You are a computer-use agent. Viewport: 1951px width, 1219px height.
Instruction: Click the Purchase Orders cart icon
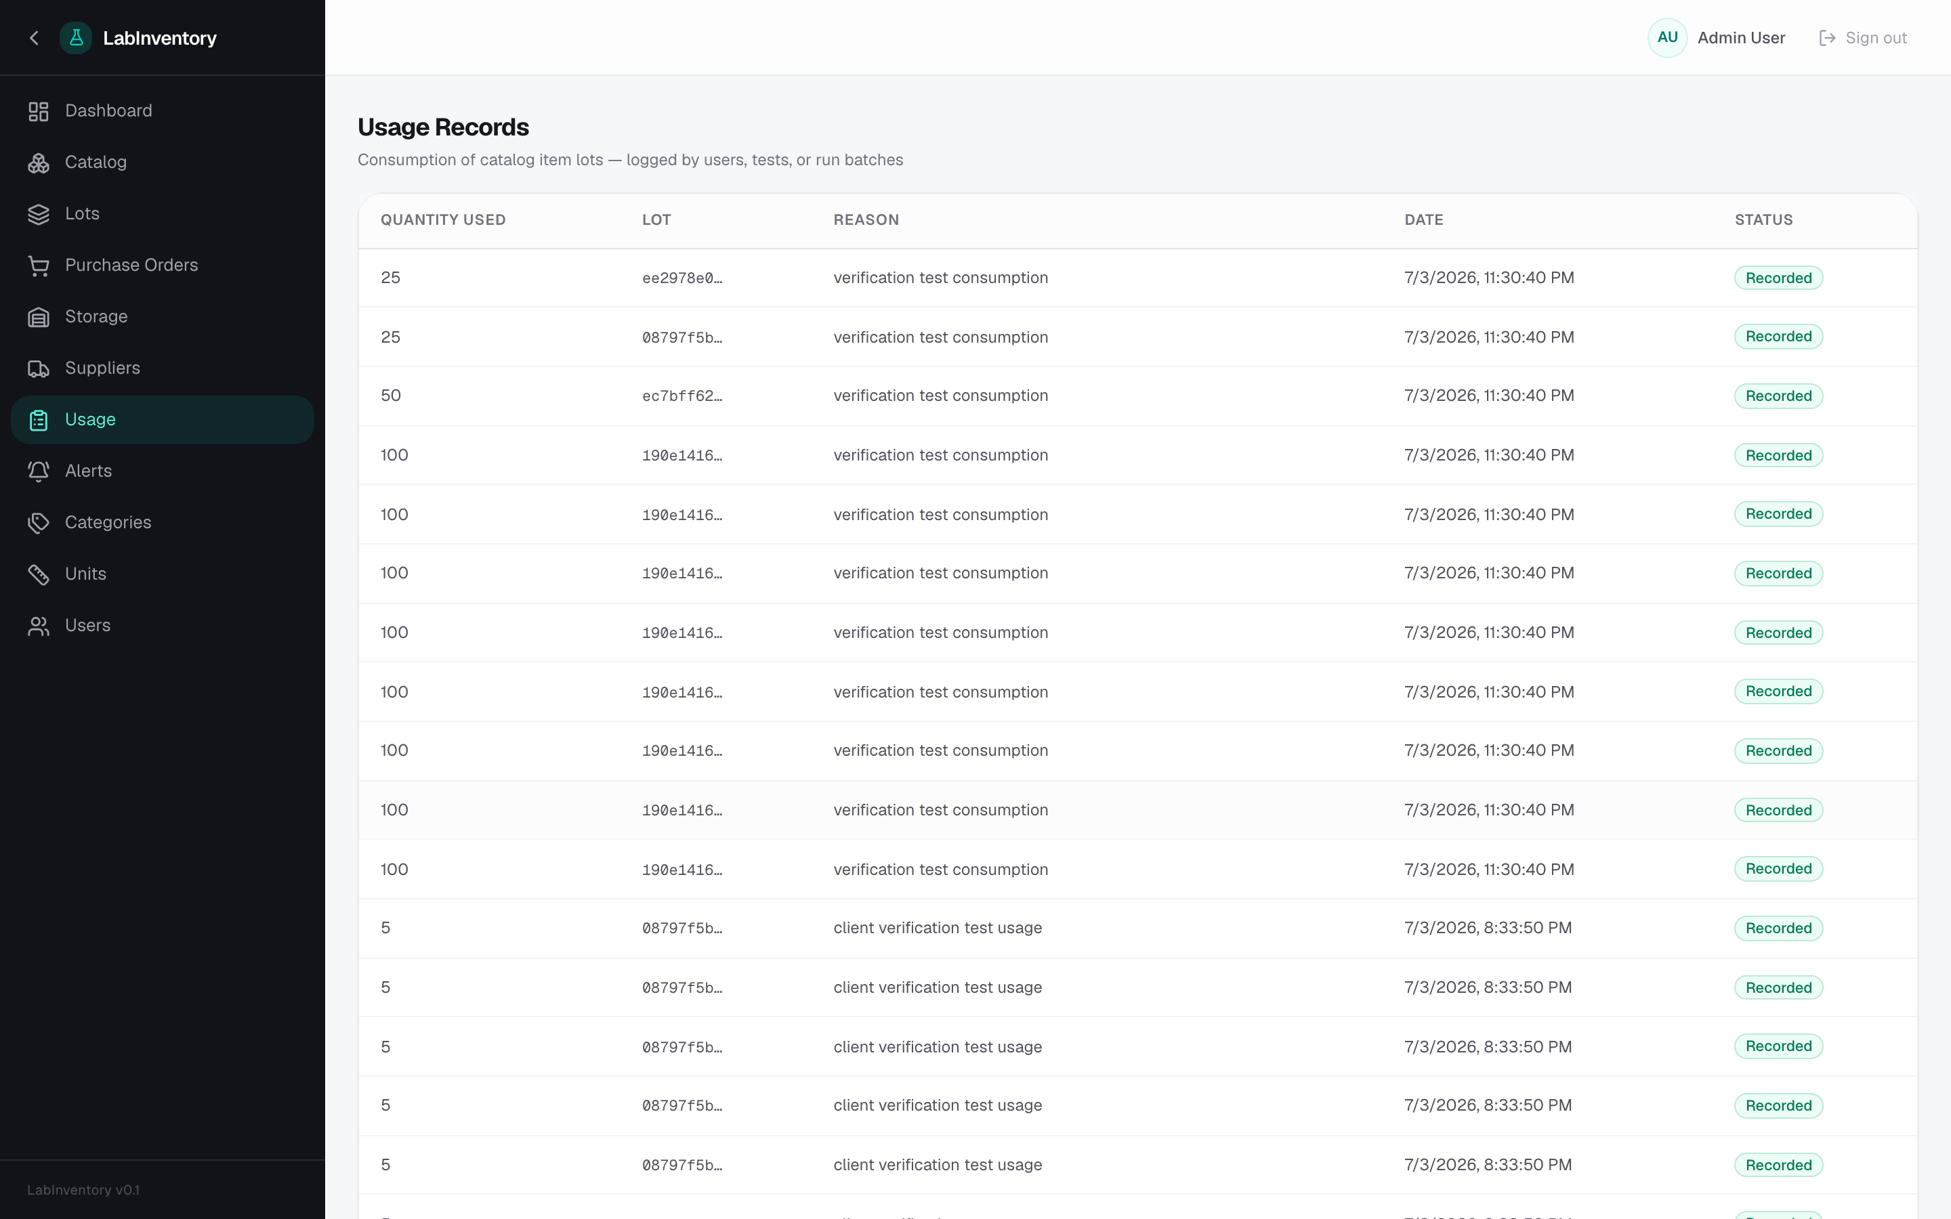(39, 265)
